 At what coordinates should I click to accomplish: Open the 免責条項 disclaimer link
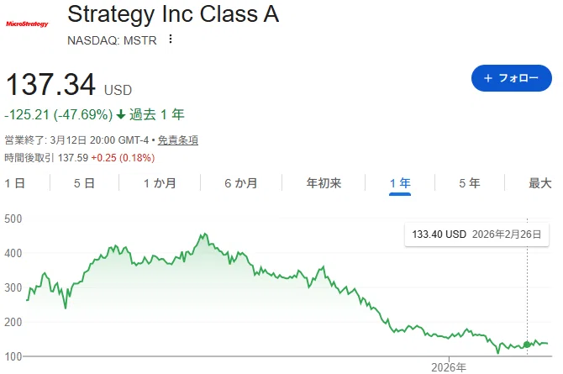pyautogui.click(x=178, y=140)
